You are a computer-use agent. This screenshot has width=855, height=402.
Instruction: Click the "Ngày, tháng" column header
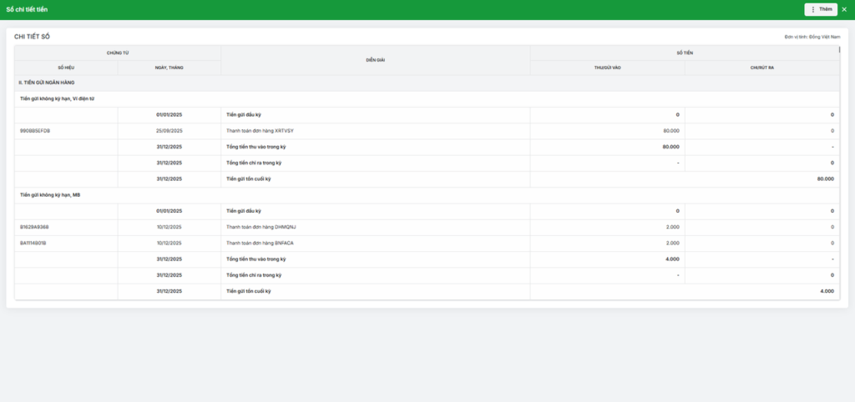click(169, 68)
